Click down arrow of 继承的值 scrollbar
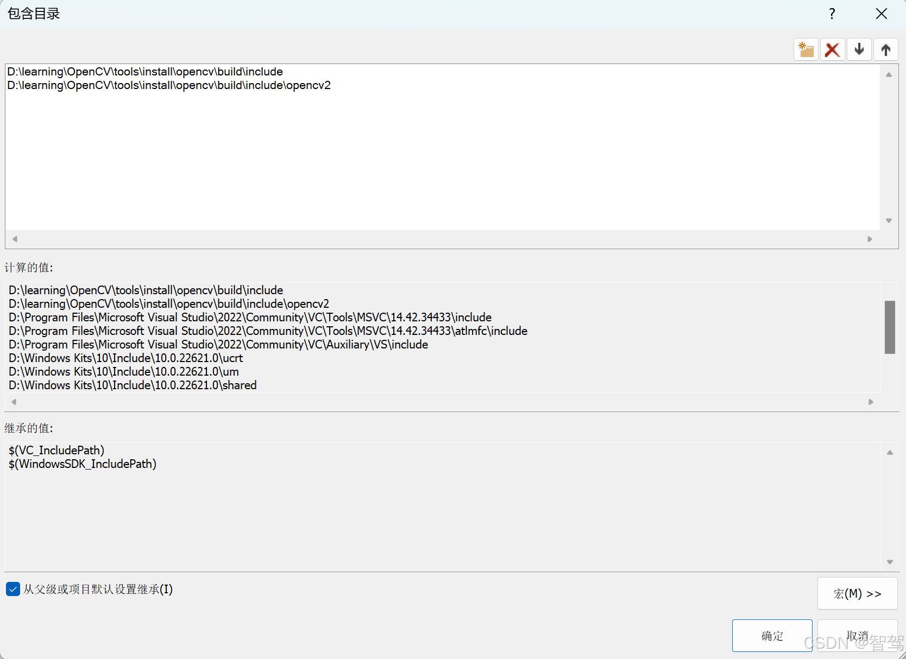 click(x=890, y=562)
